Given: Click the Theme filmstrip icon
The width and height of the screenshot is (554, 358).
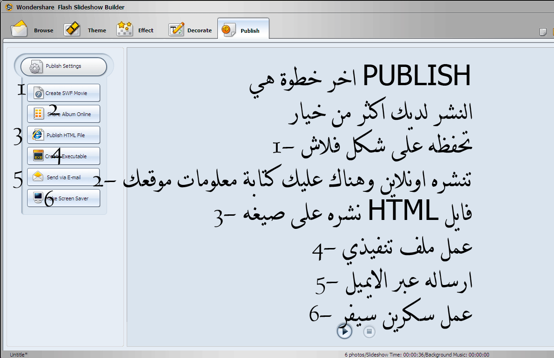Looking at the screenshot, I should coord(72,29).
